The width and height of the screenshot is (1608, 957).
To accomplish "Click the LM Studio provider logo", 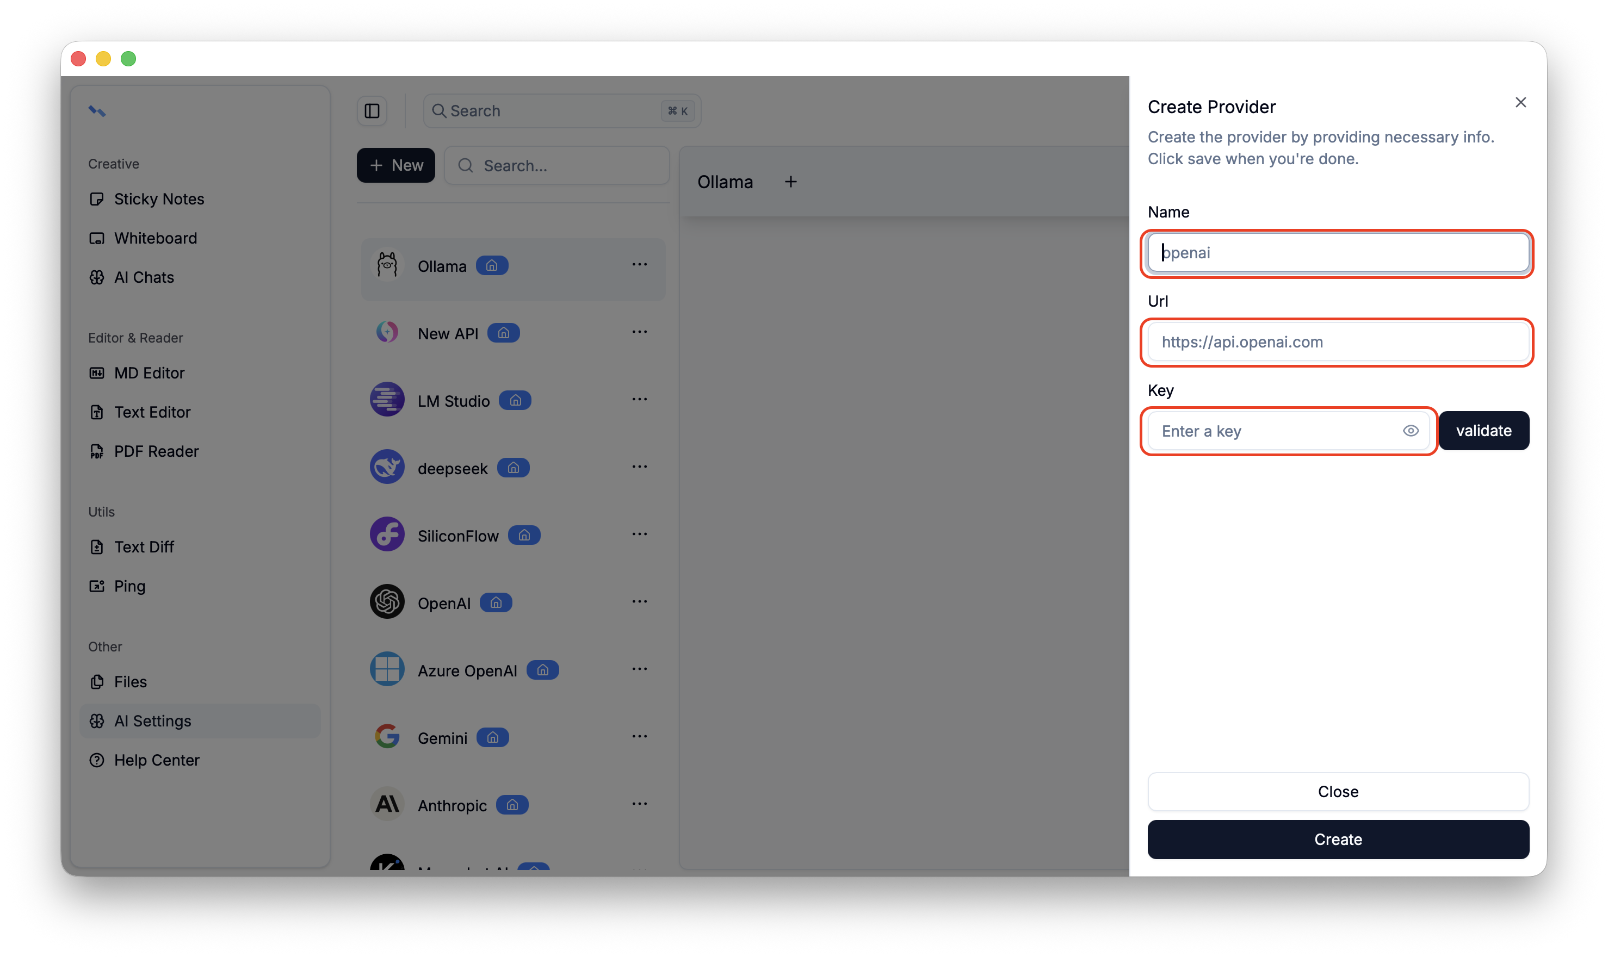I will tap(387, 400).
